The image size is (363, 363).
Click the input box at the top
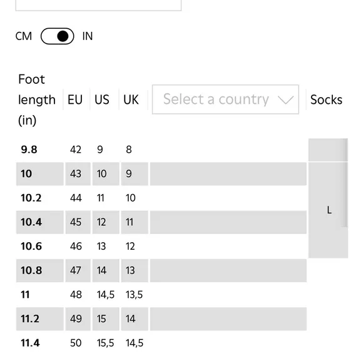click(98, 5)
